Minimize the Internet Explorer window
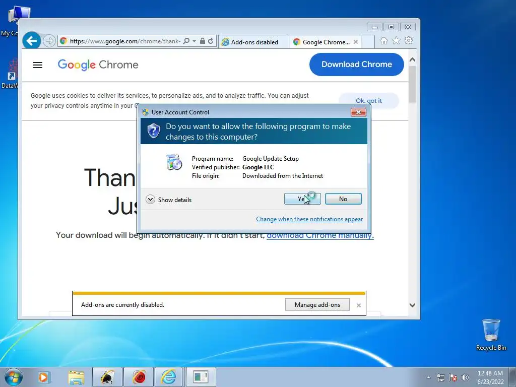The image size is (516, 387). (x=374, y=27)
